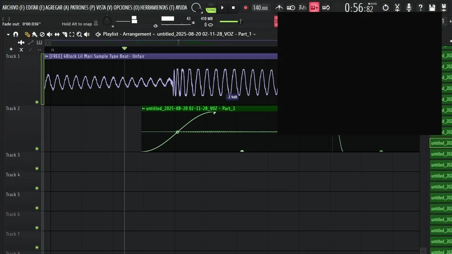Image resolution: width=452 pixels, height=254 pixels.
Task: Click the fade-in handle on VOZ clip
Action: (214, 113)
